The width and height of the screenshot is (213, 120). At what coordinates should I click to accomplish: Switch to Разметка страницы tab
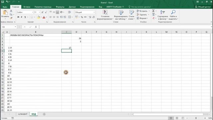pyautogui.click(x=43, y=7)
